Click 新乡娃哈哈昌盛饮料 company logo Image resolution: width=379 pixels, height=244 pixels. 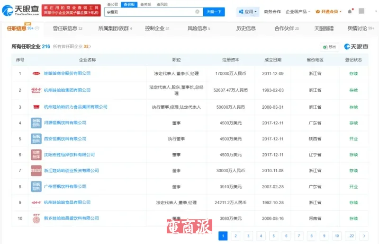click(x=36, y=218)
